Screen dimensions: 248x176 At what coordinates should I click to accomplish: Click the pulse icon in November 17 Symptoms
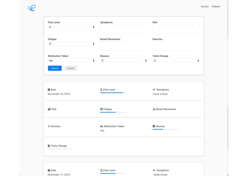pyautogui.click(x=154, y=170)
